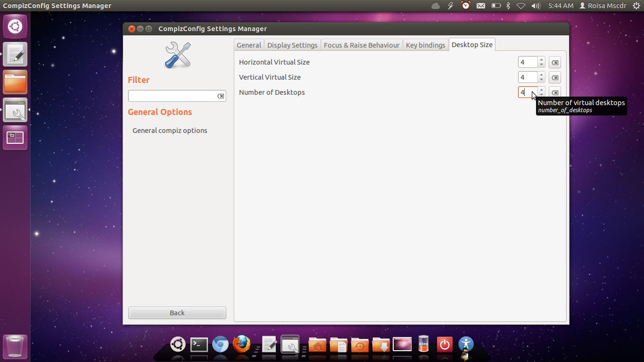Image resolution: width=644 pixels, height=362 pixels.
Task: Go to Focus & Raise Behaviour tab
Action: tap(362, 45)
